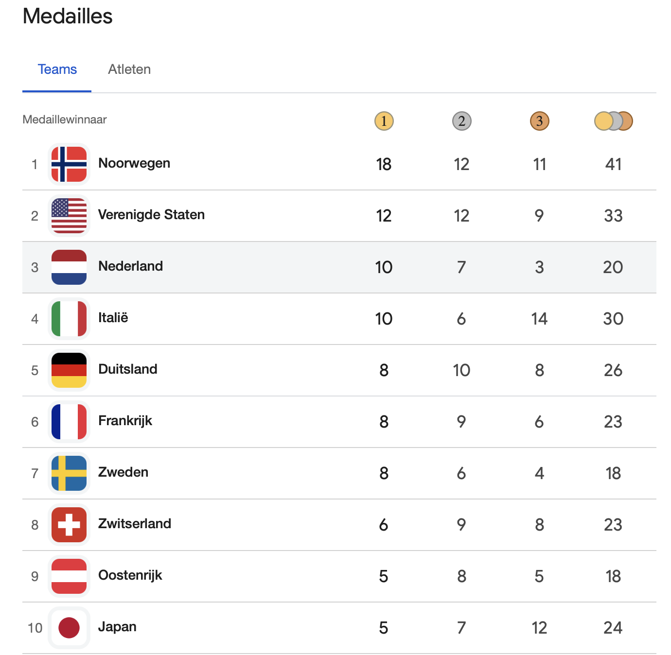The height and width of the screenshot is (655, 671).
Task: Click the silver medal column icon
Action: click(461, 121)
